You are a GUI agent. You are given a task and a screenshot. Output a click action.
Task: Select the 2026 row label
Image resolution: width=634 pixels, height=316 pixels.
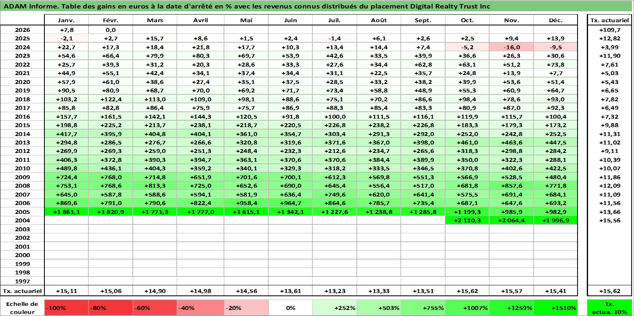coord(22,30)
